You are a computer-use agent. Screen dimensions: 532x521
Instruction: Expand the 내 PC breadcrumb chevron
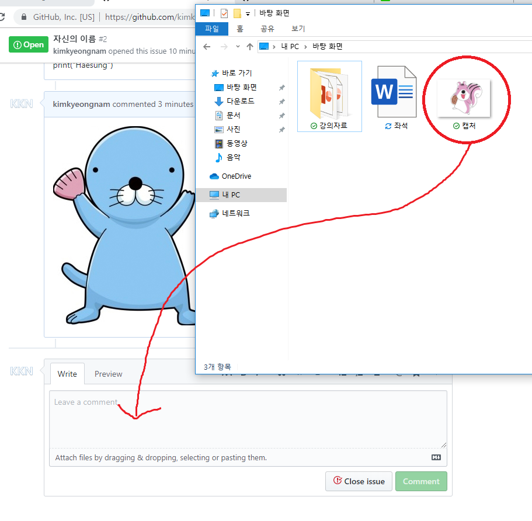306,47
